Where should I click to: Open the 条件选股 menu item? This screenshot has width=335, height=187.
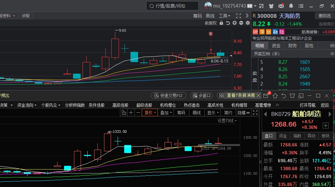[x=96, y=105]
